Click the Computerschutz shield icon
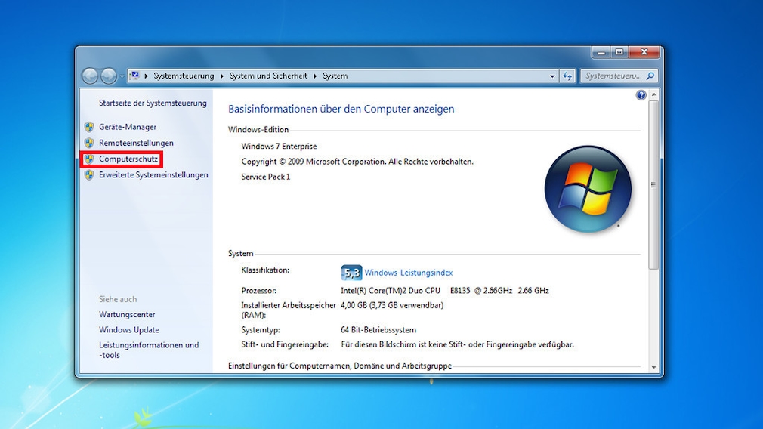763x429 pixels. pos(89,159)
